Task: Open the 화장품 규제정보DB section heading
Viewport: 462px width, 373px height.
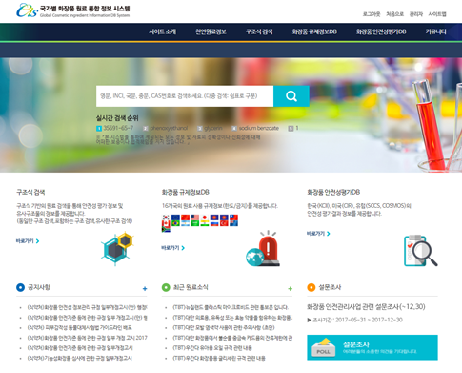Action: coord(186,192)
